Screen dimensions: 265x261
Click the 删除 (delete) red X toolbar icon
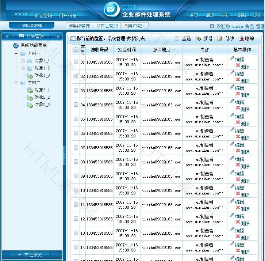coord(241,38)
